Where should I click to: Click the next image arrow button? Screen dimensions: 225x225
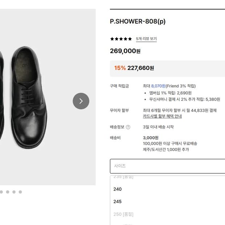click(x=81, y=101)
